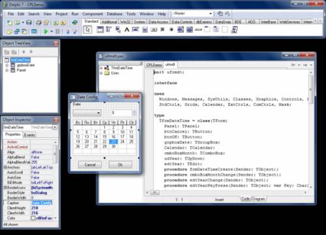Image resolution: width=326 pixels, height=235 pixels.
Task: Click the New Items toolbar icon
Action: tap(10, 22)
